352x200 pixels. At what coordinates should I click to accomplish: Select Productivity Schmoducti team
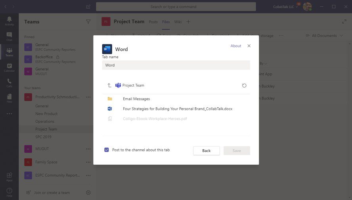57,97
